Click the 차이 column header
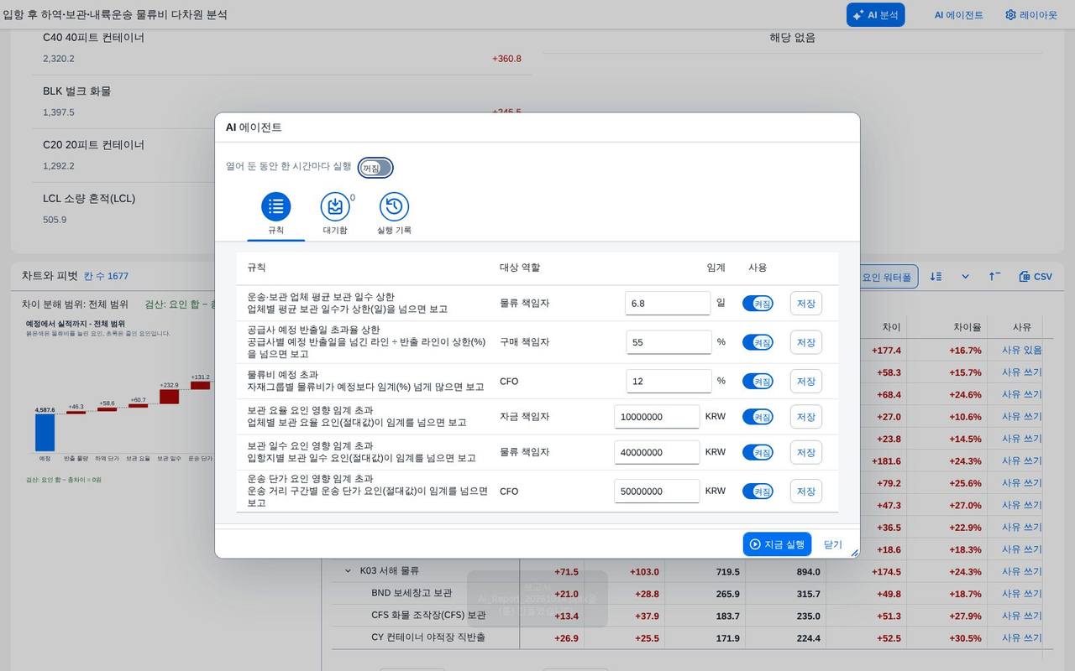Viewport: 1075px width, 671px height. point(891,327)
